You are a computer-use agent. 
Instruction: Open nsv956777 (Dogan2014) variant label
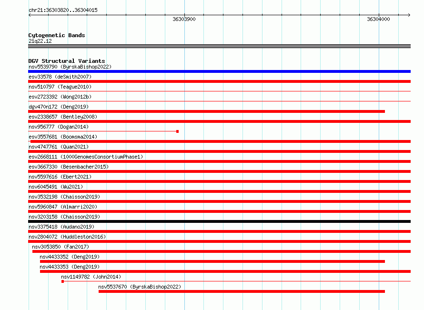tap(59, 127)
